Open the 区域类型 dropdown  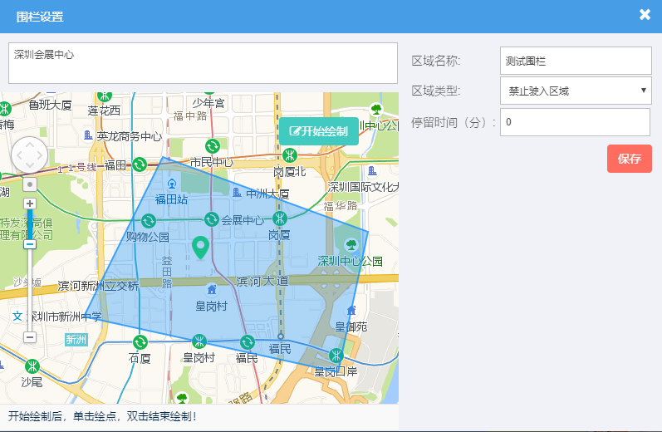tap(575, 90)
